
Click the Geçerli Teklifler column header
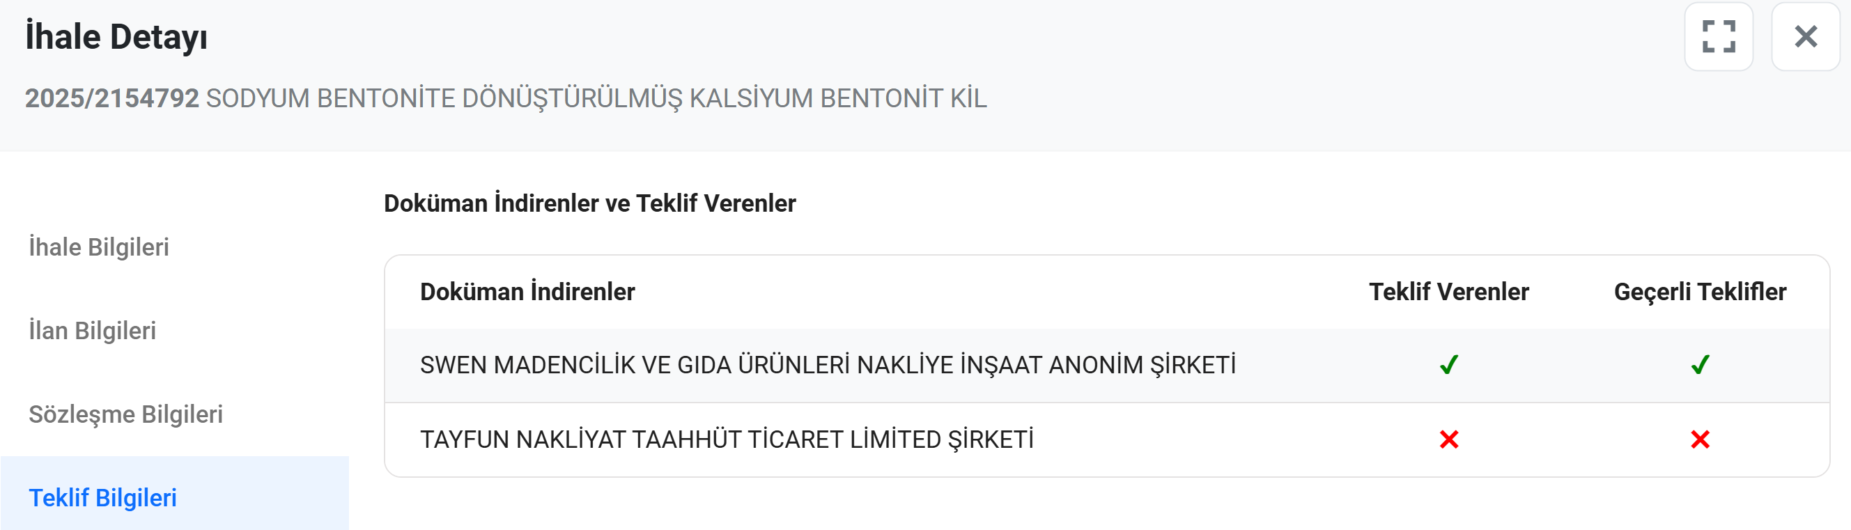pyautogui.click(x=1700, y=292)
